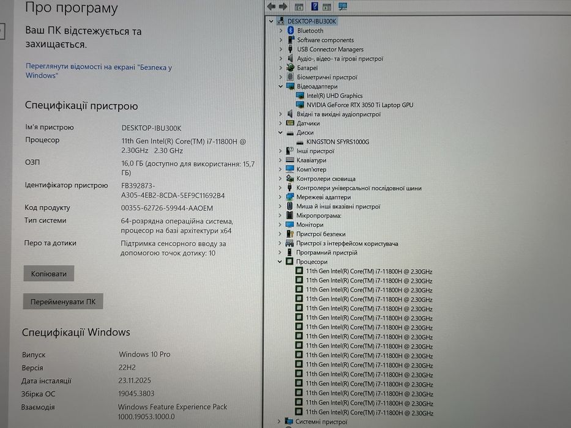Click the Intel(R) UHD Graphics adapter icon
Image resolution: width=571 pixels, height=428 pixels.
pos(300,95)
